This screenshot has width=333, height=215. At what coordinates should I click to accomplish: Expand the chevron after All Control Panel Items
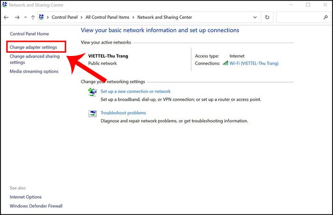tap(133, 18)
